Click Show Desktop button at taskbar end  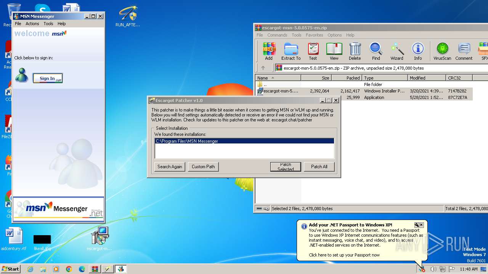click(483, 269)
